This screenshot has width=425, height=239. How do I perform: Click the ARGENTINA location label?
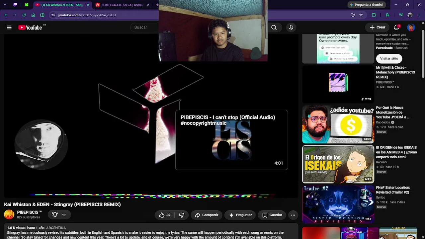coord(56,228)
